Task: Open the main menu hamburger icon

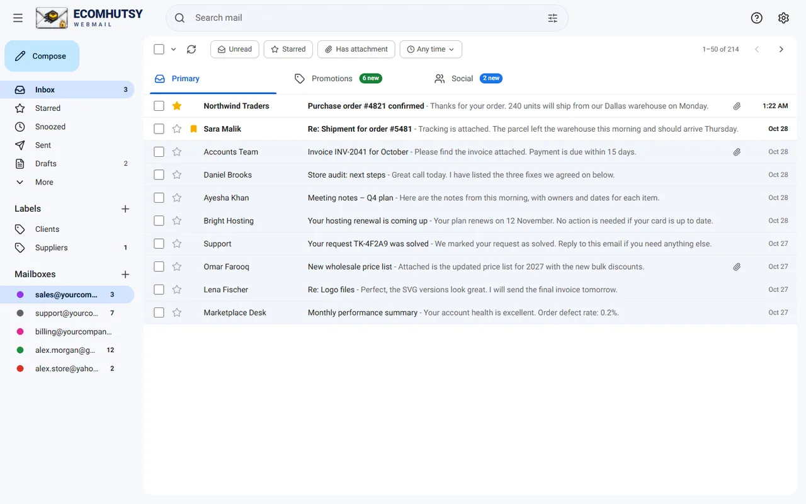Action: pos(18,18)
